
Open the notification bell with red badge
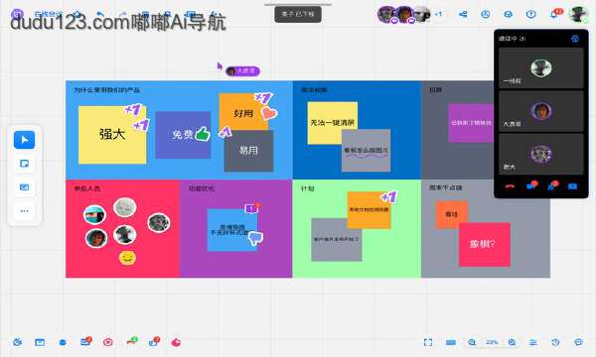coord(554,14)
